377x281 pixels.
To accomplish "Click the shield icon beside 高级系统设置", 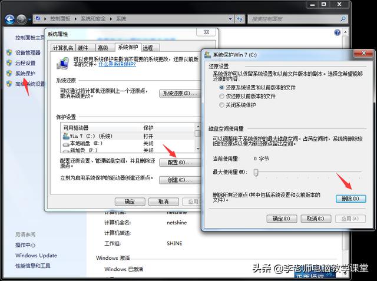I will pyautogui.click(x=9, y=84).
